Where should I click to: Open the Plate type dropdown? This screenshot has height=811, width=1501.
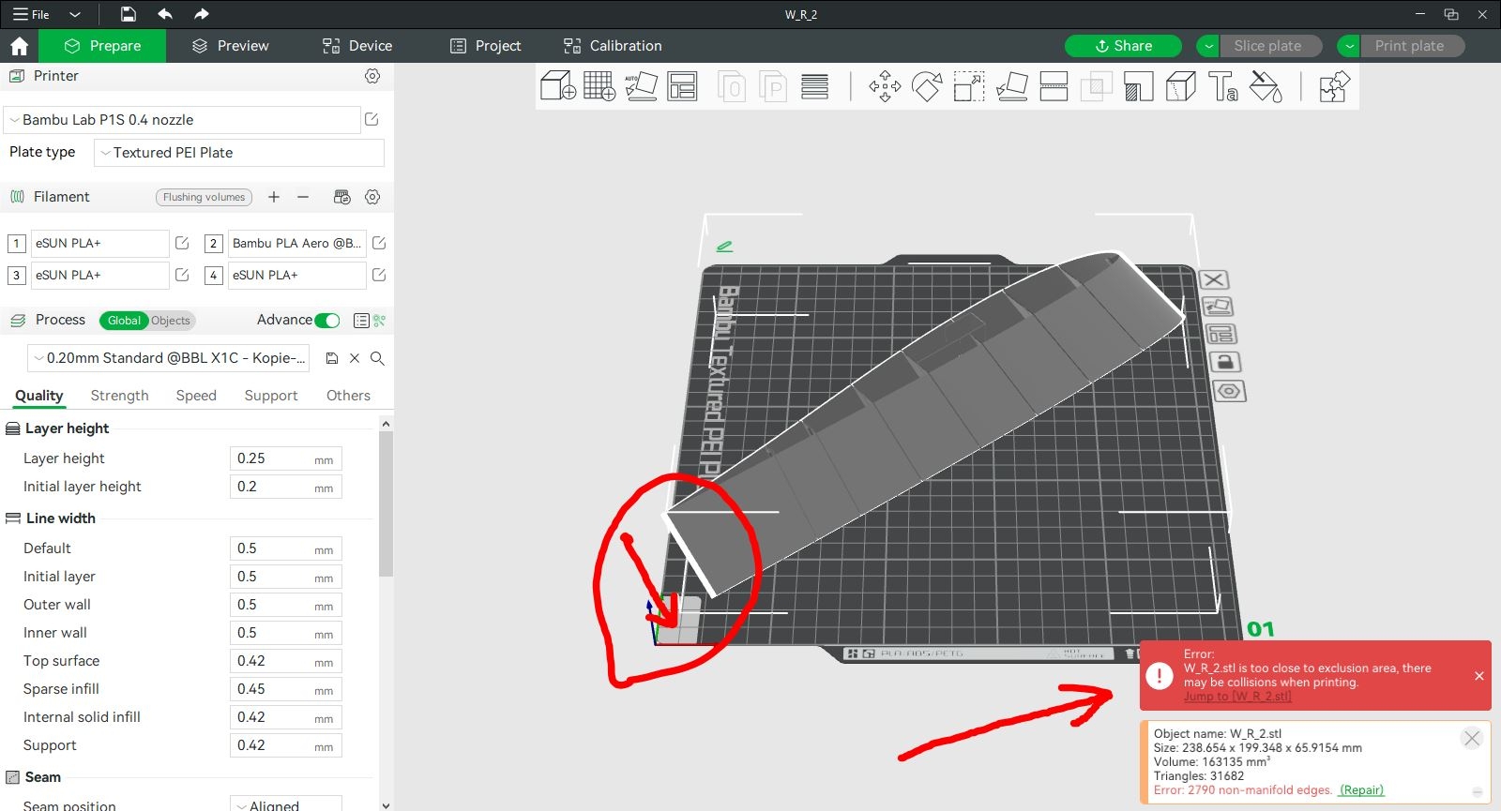(238, 153)
